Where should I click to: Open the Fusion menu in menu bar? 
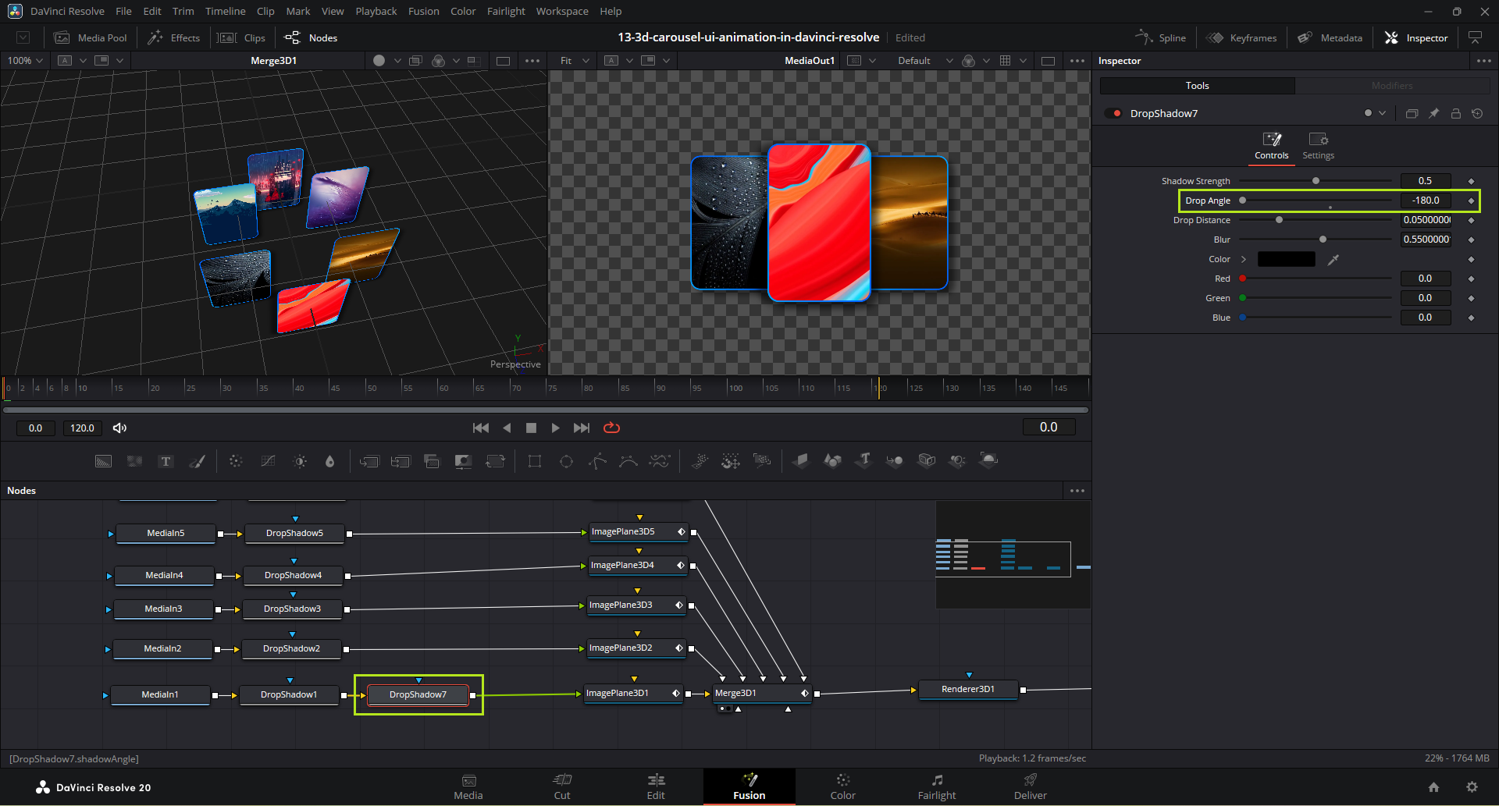click(x=423, y=11)
